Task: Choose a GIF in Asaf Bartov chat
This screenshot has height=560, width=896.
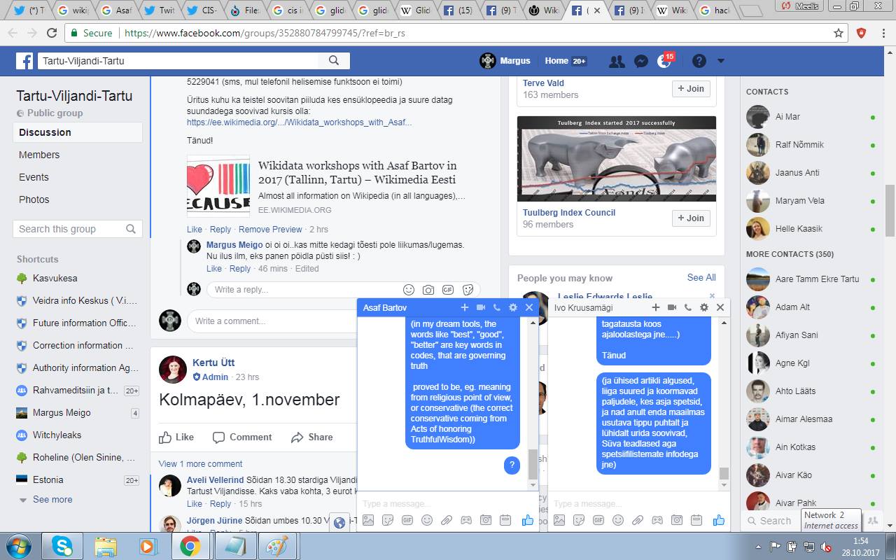Action: point(407,520)
